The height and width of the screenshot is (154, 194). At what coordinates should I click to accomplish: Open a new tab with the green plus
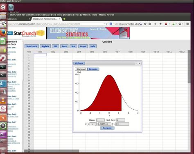[64, 19]
